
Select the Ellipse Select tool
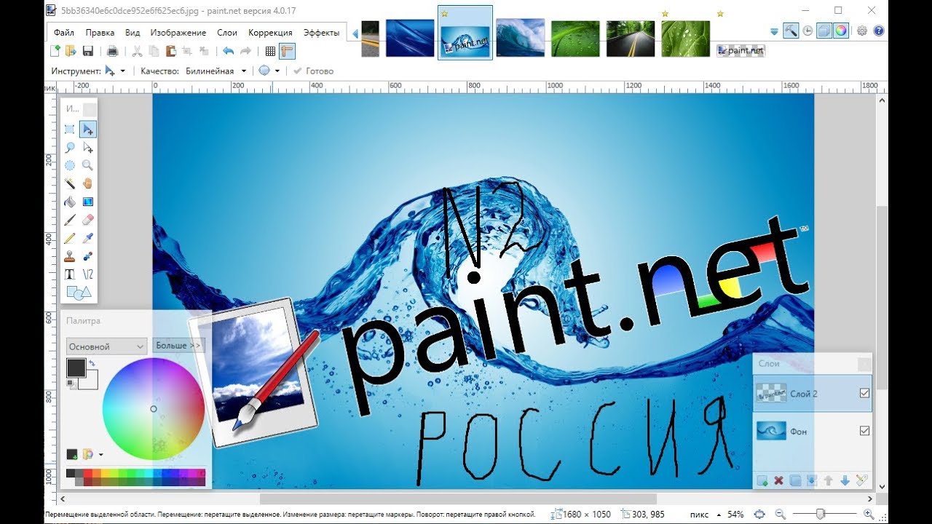pos(70,165)
